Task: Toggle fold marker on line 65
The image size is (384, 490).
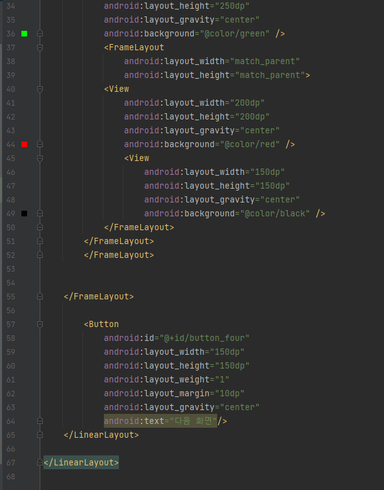Action: click(40, 435)
